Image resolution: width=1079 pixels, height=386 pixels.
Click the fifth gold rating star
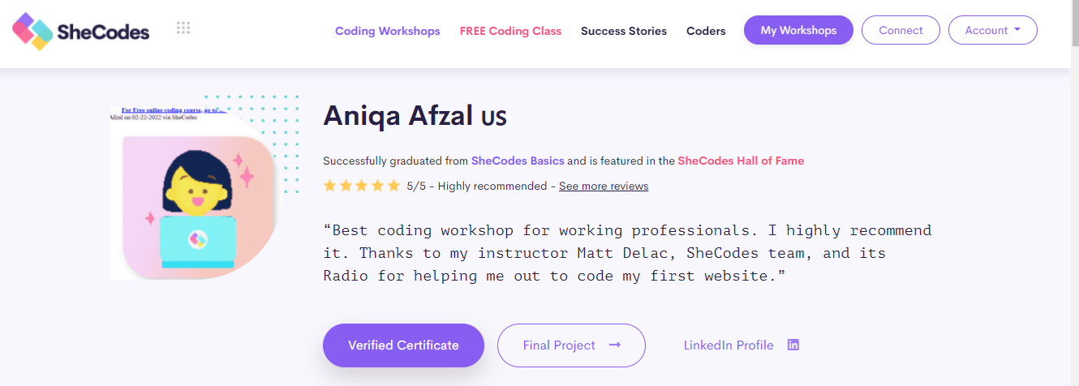[393, 186]
